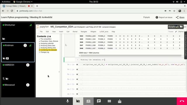Screen dimensions: 187x105
Task: Open the Jupyter Navigate menu
Action: (x=84, y=32)
